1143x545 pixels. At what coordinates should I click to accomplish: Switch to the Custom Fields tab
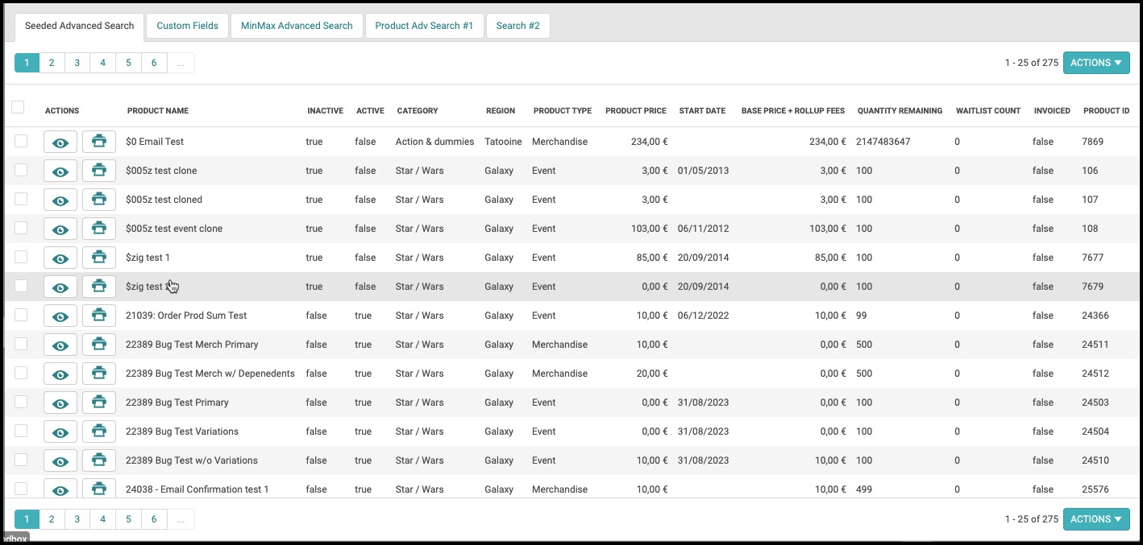click(x=187, y=26)
